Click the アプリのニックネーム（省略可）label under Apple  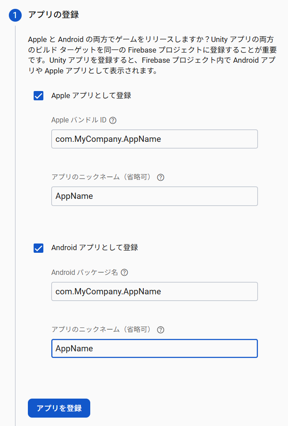point(102,177)
